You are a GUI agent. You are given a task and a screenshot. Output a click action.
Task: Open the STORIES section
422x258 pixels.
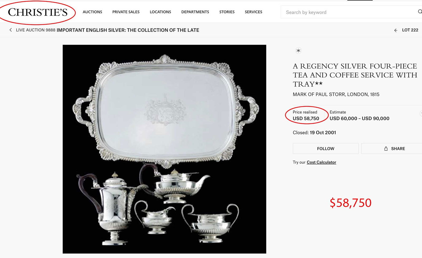(227, 12)
